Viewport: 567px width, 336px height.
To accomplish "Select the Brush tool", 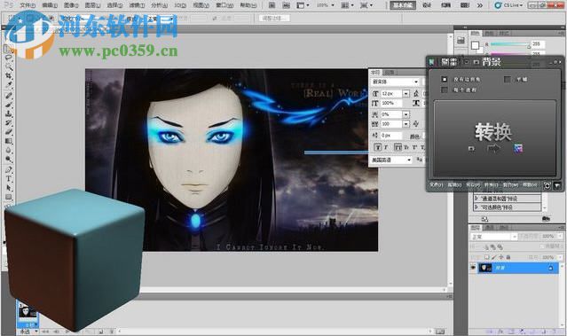I will tap(8, 105).
